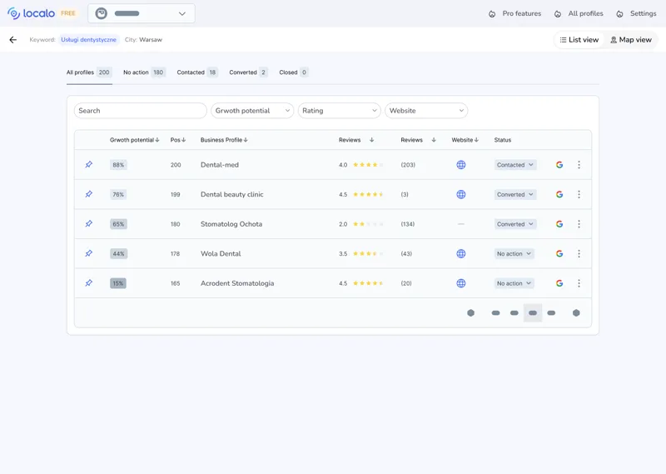Open Google profile for Dental-med

(x=559, y=164)
